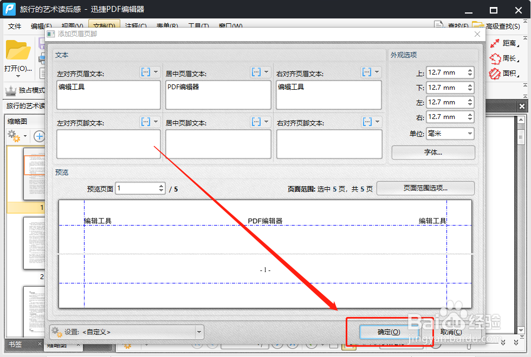
Task: Click the right-aligned header text box
Action: click(x=329, y=95)
